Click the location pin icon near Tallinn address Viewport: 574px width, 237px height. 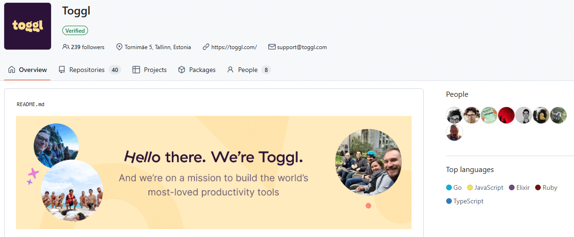point(120,47)
